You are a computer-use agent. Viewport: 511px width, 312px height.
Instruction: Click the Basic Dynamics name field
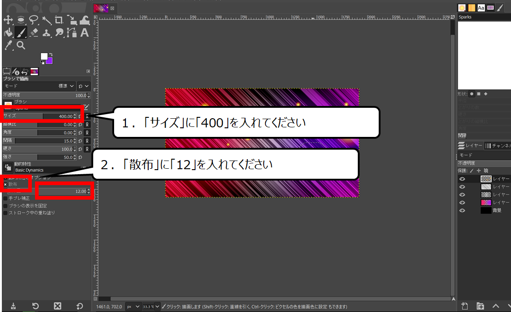tap(47, 170)
